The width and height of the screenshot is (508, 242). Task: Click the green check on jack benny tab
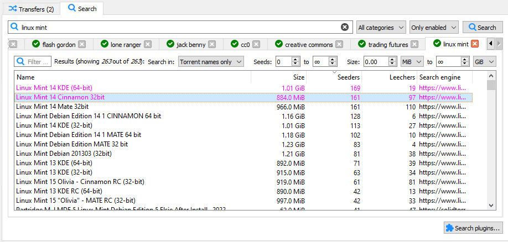(x=170, y=44)
